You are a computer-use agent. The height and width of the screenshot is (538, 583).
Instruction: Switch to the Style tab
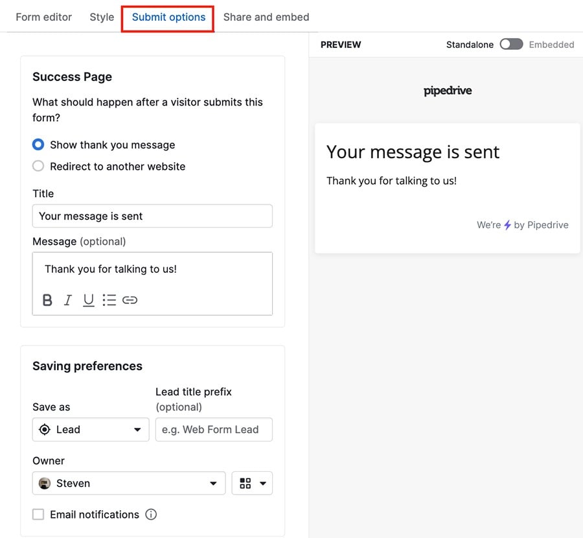click(x=101, y=17)
